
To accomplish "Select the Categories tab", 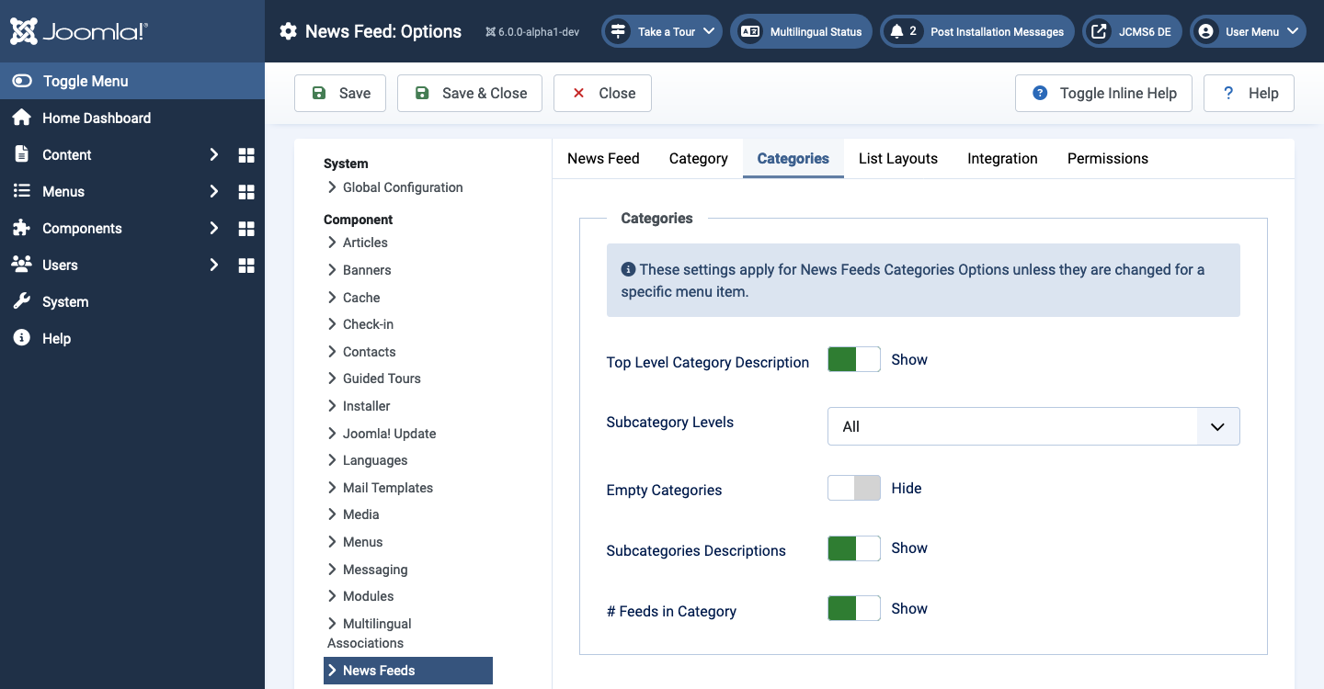I will coord(793,158).
